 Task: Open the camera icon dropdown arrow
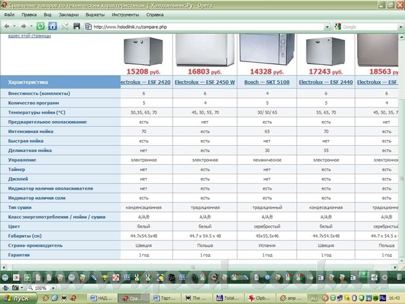tap(22, 288)
